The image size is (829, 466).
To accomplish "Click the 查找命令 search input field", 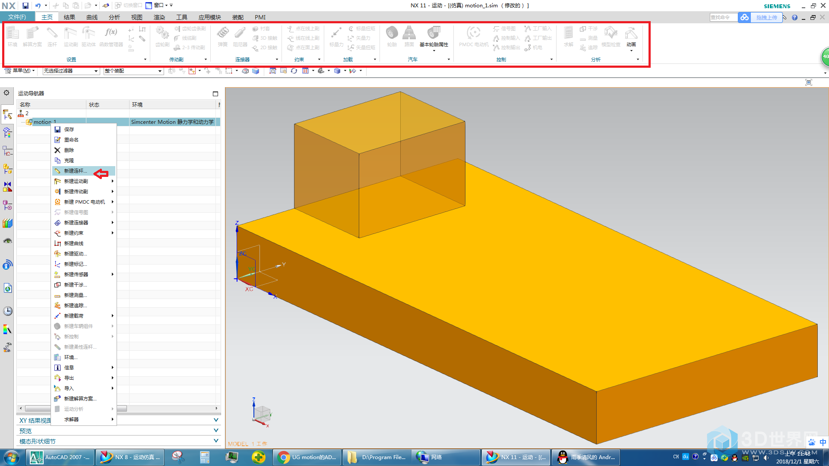I will [x=723, y=18].
